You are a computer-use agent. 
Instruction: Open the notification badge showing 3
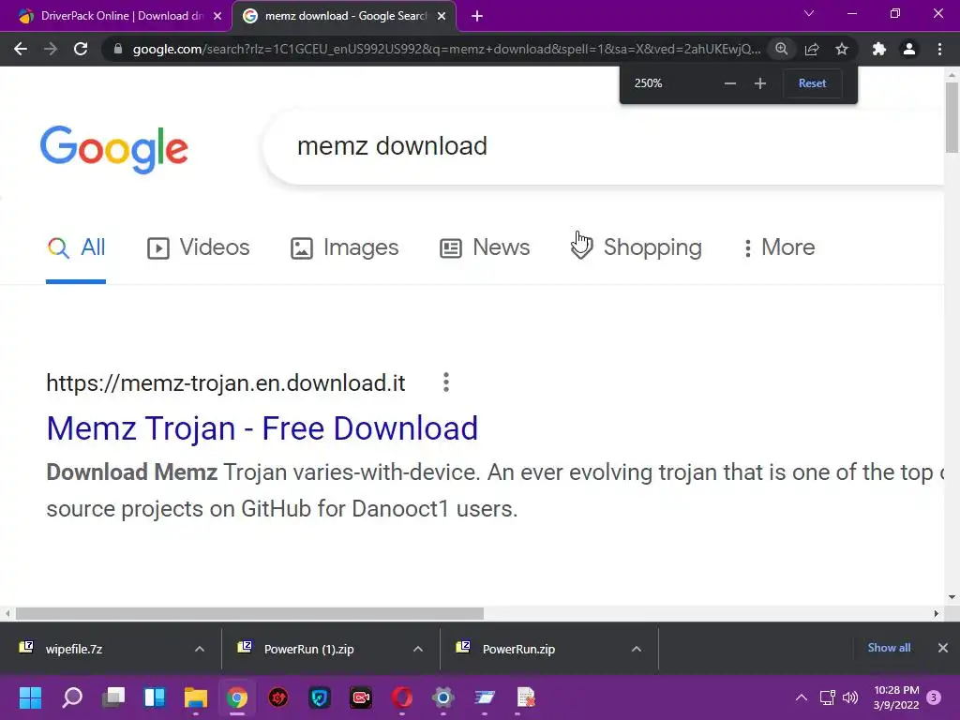(x=934, y=697)
